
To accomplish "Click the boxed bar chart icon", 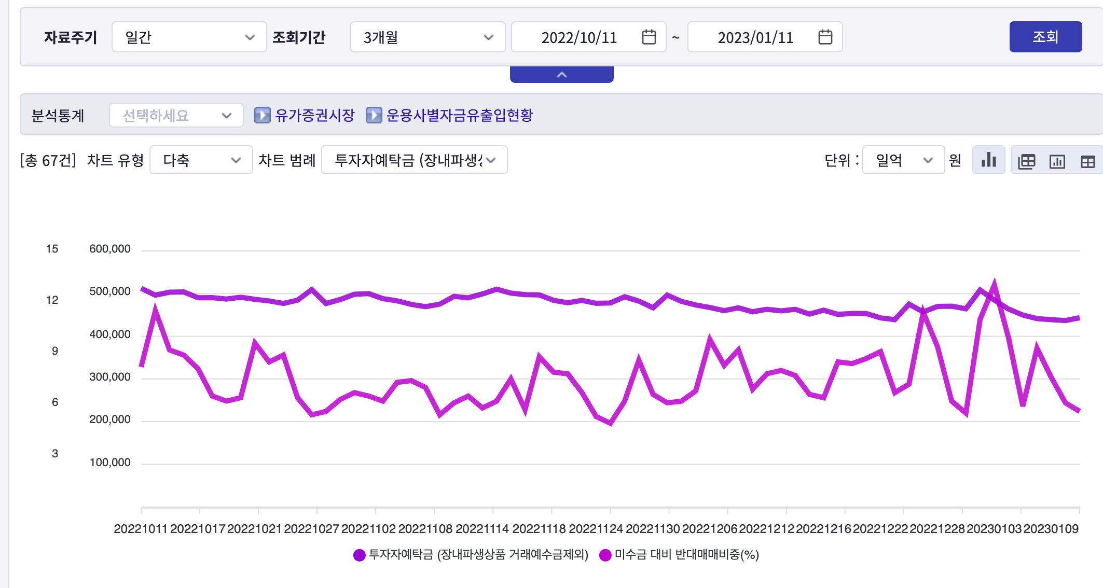I will pos(1057,161).
